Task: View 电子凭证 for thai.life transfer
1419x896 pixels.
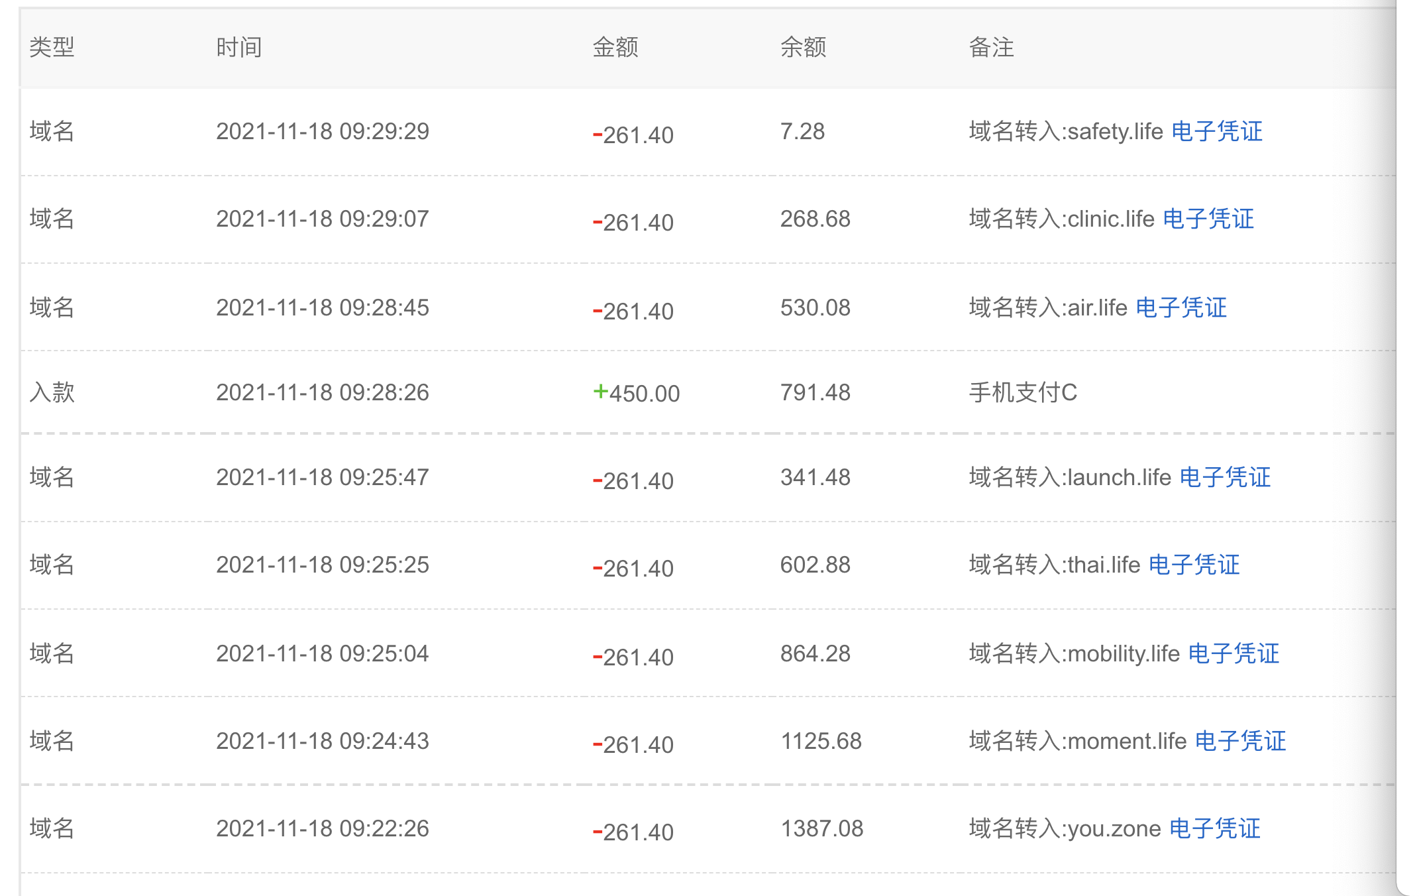Action: (1194, 565)
